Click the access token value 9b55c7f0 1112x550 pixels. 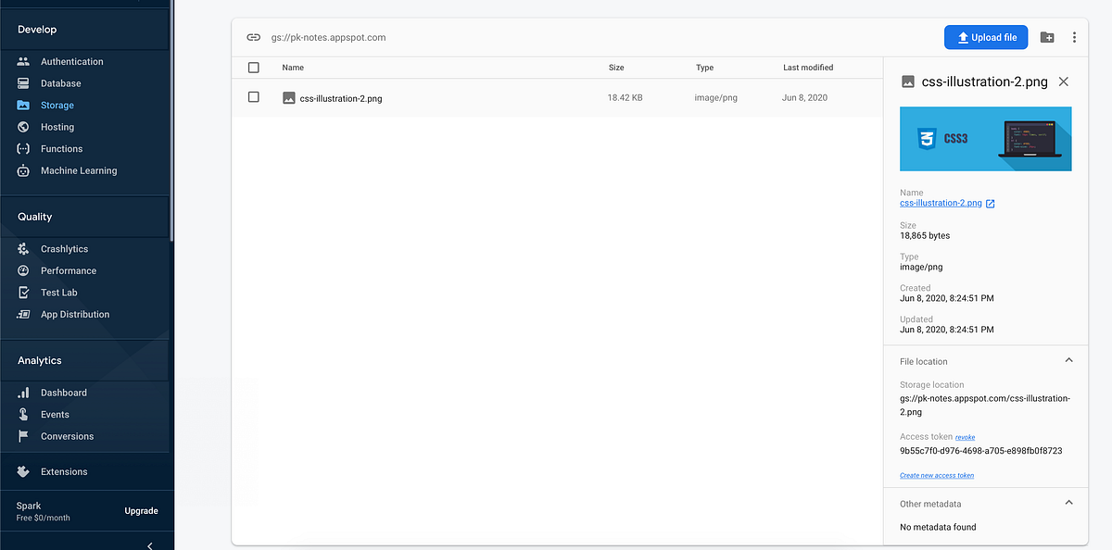coord(981,451)
